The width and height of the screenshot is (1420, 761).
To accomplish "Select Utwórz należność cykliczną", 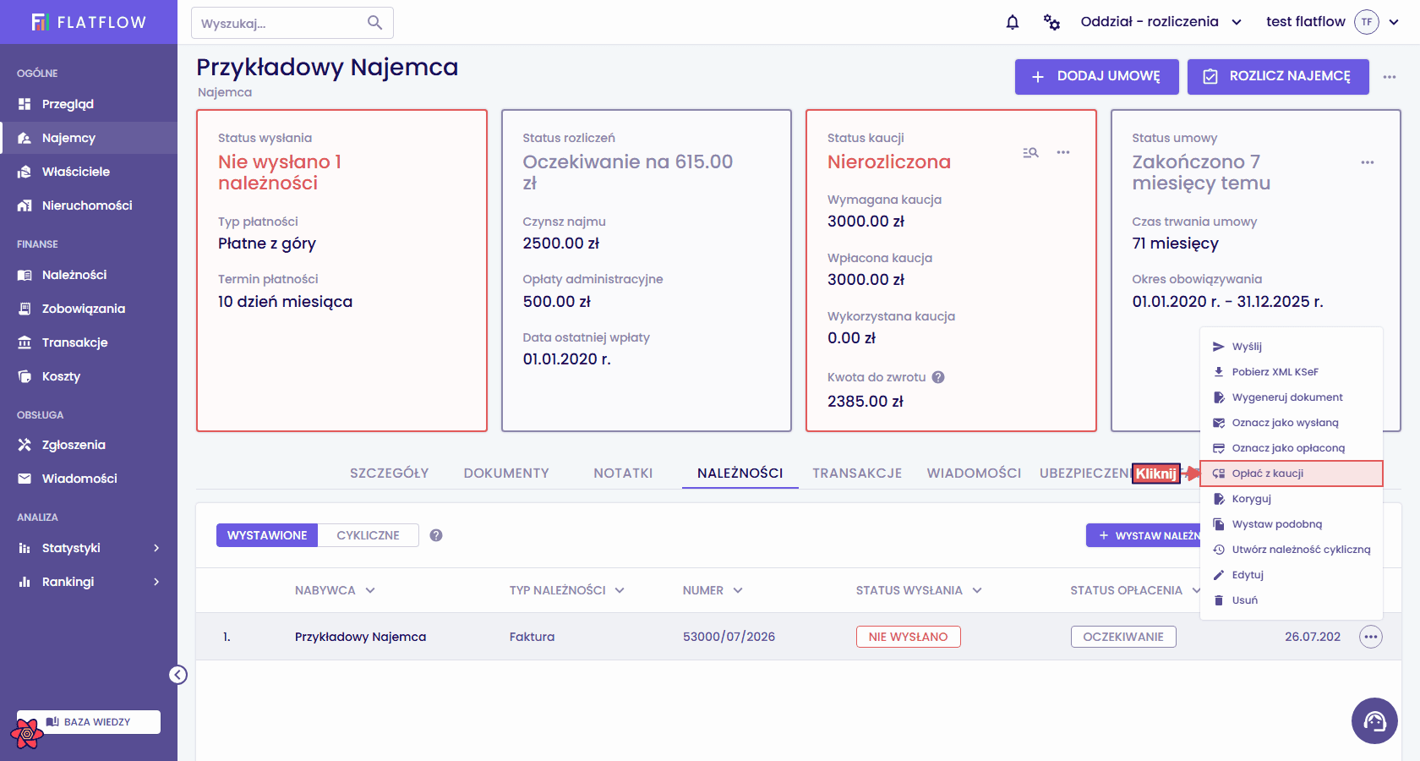I will tap(1292, 550).
